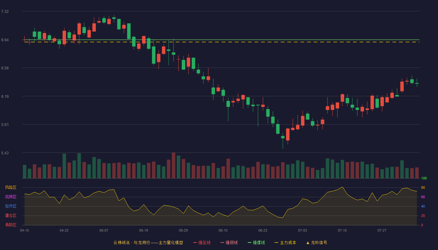The width and height of the screenshot is (438, 250).
Task: Toggle the 主力成本 legend entry
Action: [285, 242]
